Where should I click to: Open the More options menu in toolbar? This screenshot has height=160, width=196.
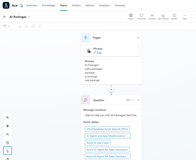coord(185,17)
